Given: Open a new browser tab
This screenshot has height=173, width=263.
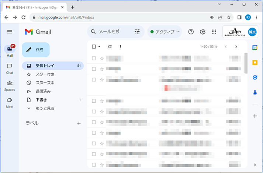Looking at the screenshot, I should point(72,7).
